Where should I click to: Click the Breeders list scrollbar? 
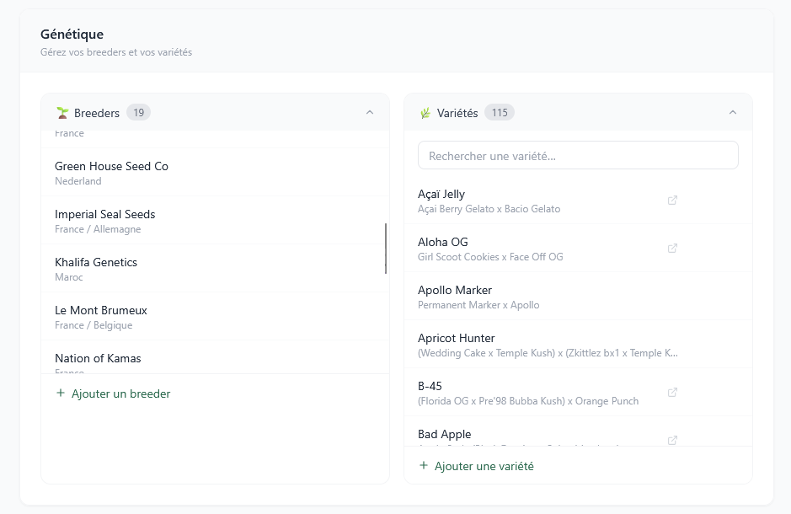pos(386,249)
